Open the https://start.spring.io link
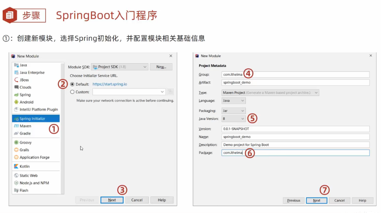Image resolution: width=381 pixels, height=213 pixels. tap(110, 84)
